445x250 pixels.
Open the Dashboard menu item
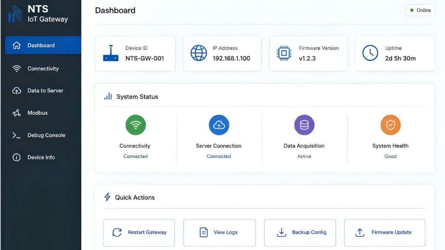tap(43, 45)
